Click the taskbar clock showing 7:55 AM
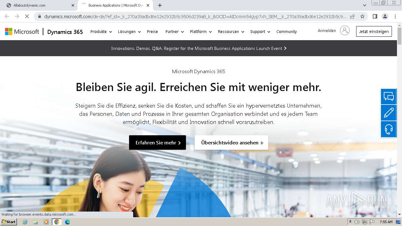 point(386,222)
